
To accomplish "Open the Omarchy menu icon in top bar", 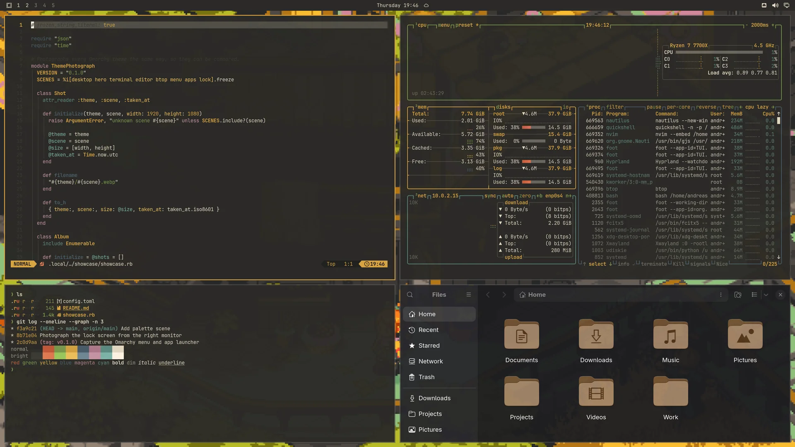I will 9,5.
